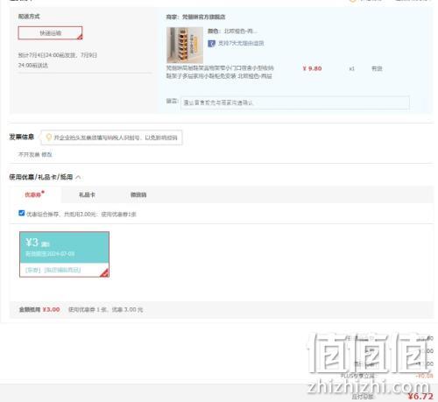
Task: Switch to the 领货码 tab
Action: [x=138, y=194]
